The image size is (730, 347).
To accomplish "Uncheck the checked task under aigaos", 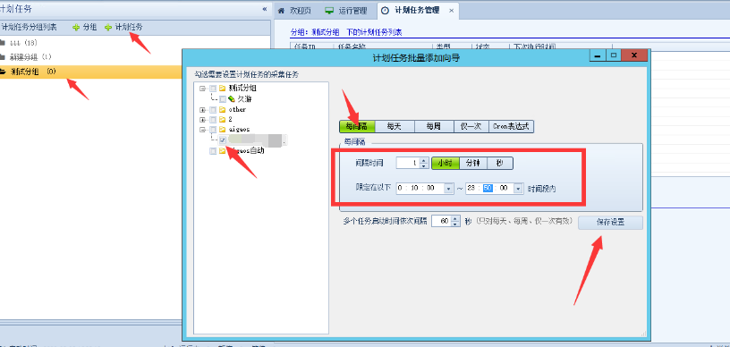I will [x=223, y=140].
